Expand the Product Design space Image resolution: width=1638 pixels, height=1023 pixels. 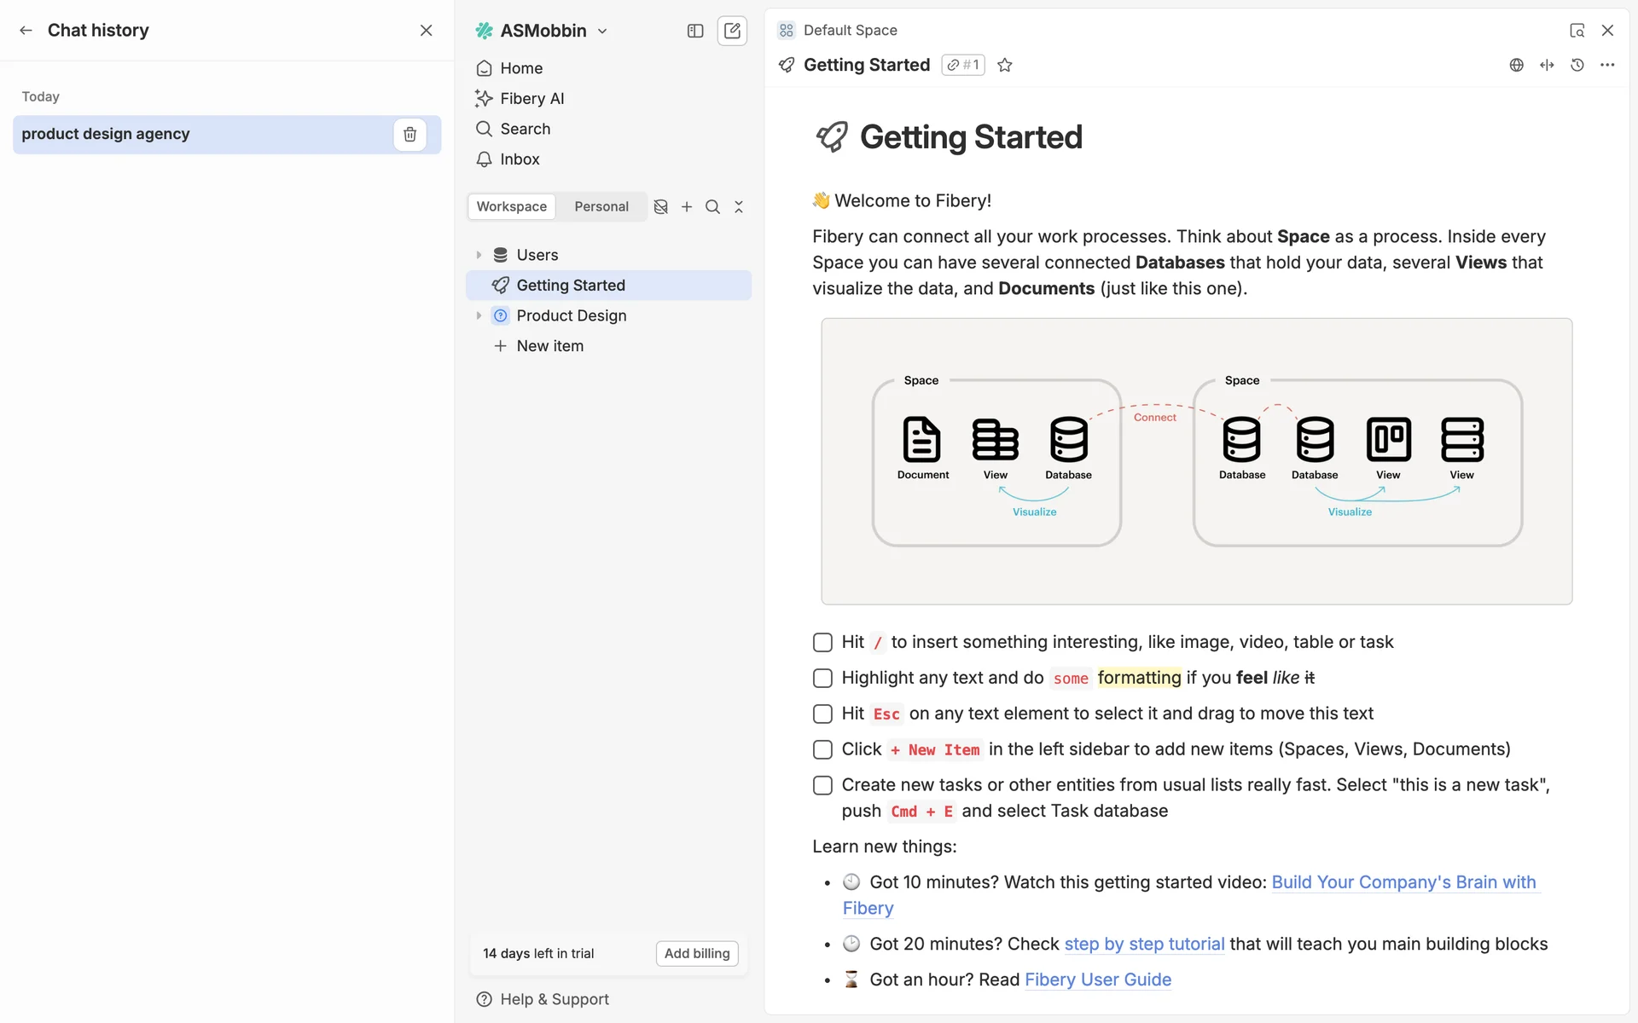click(479, 315)
